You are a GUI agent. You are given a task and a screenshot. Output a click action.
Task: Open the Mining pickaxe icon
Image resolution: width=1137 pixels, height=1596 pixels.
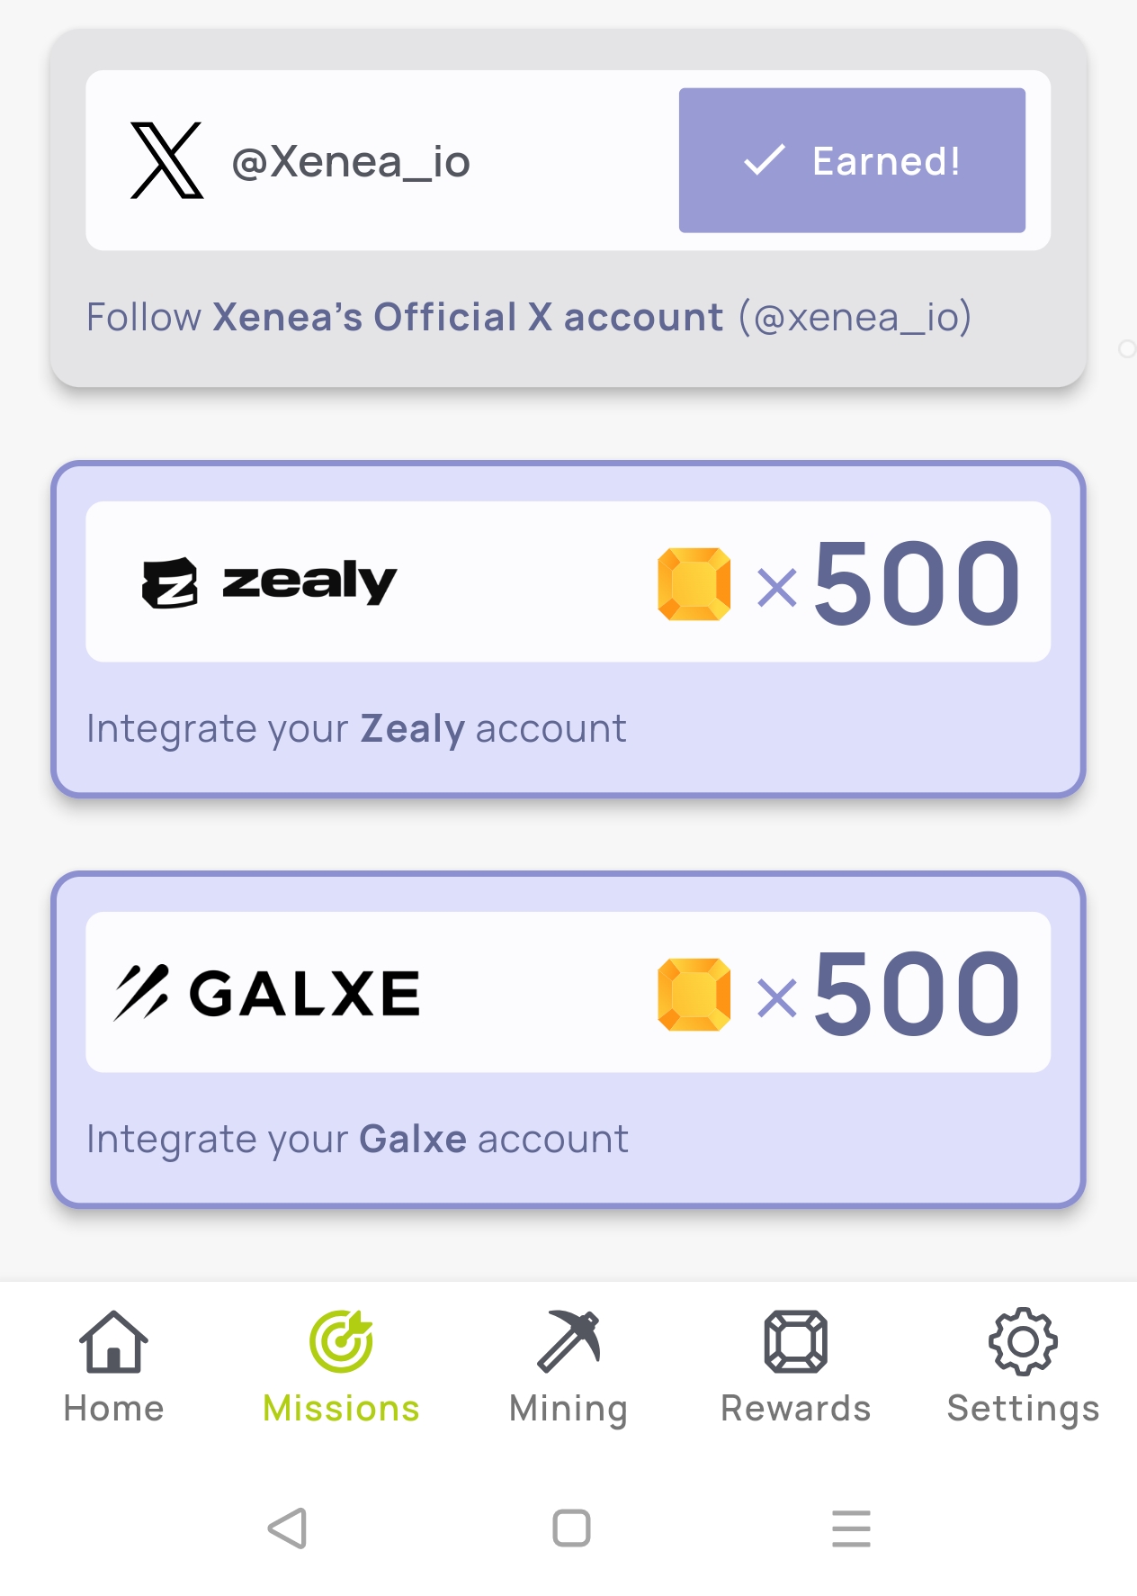point(568,1341)
